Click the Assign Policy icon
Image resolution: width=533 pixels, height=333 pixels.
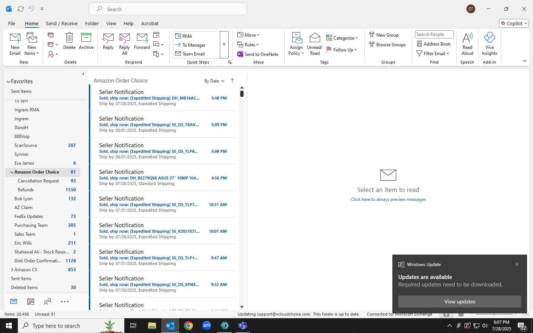[x=296, y=44]
